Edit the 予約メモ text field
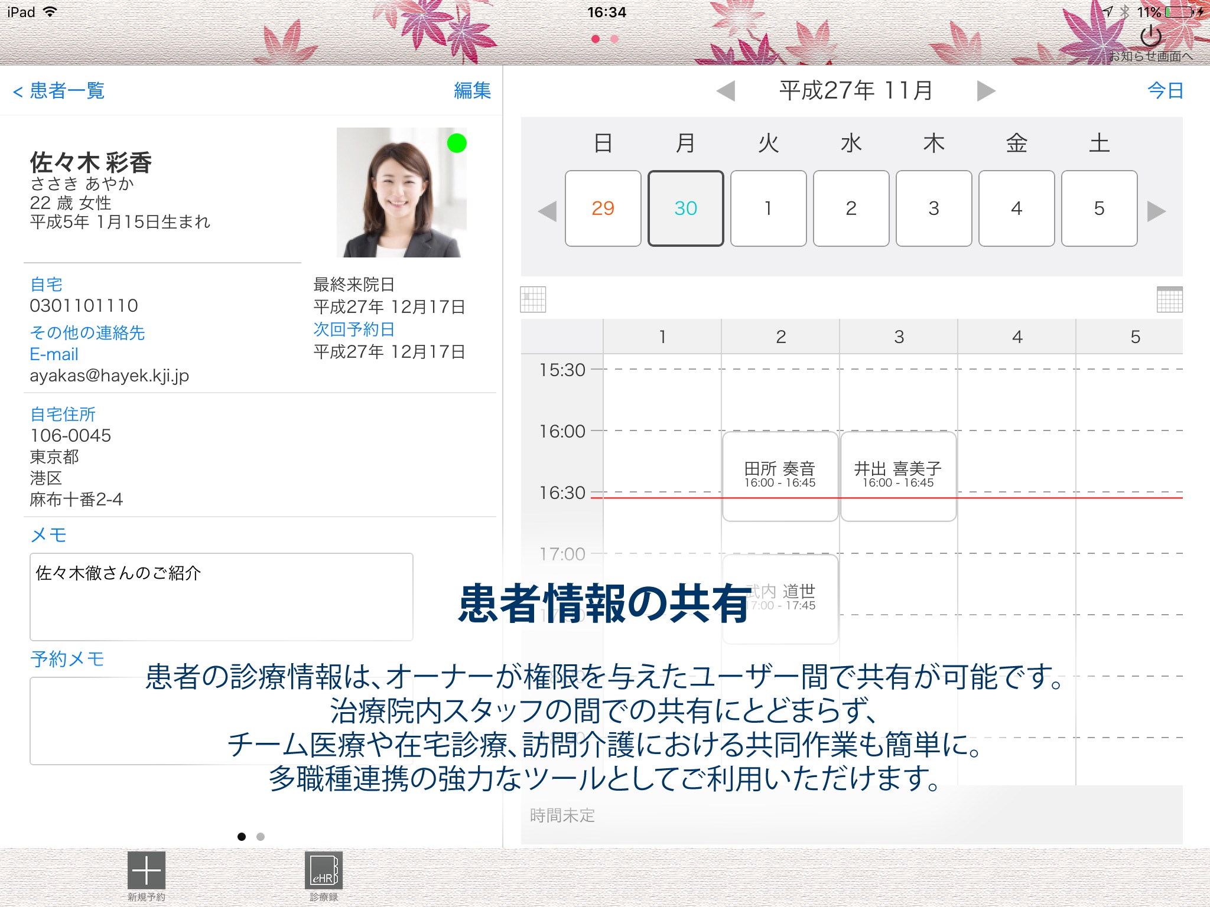The image size is (1210, 907). (222, 721)
